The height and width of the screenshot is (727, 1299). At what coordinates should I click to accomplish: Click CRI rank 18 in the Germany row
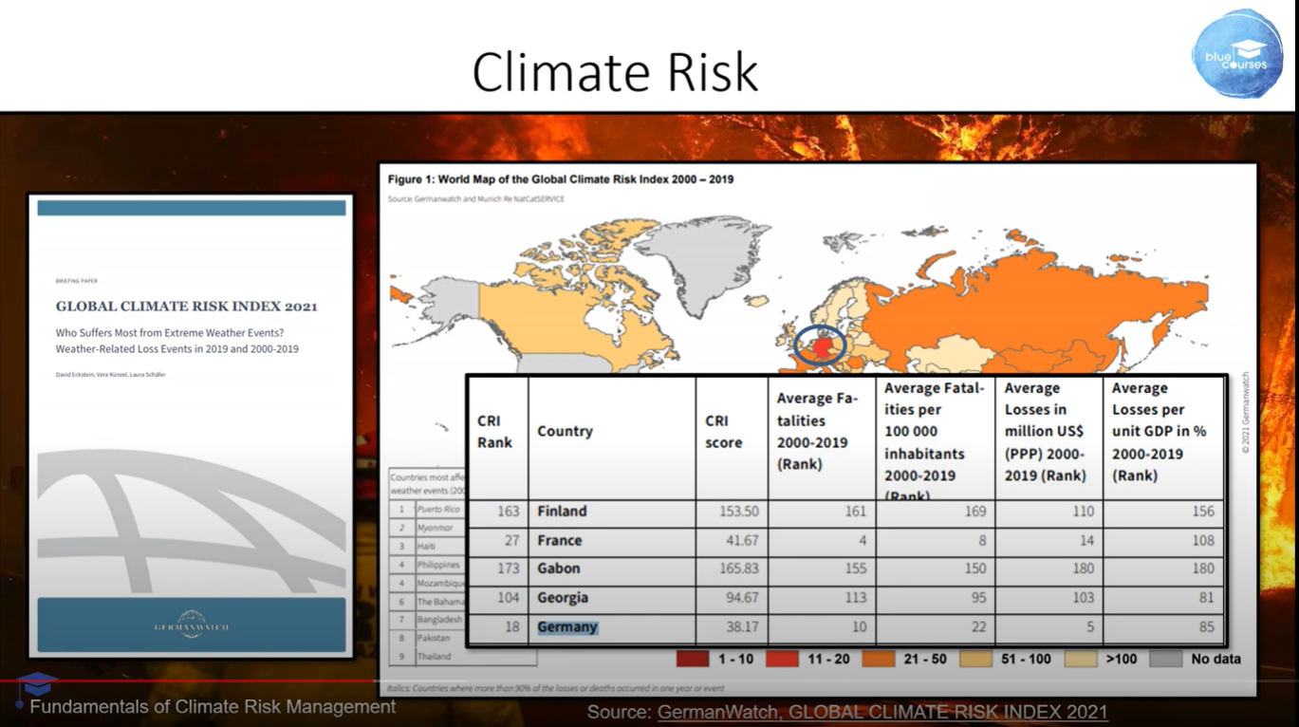pos(512,627)
